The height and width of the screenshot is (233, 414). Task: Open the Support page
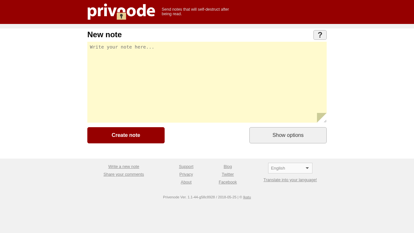click(186, 166)
